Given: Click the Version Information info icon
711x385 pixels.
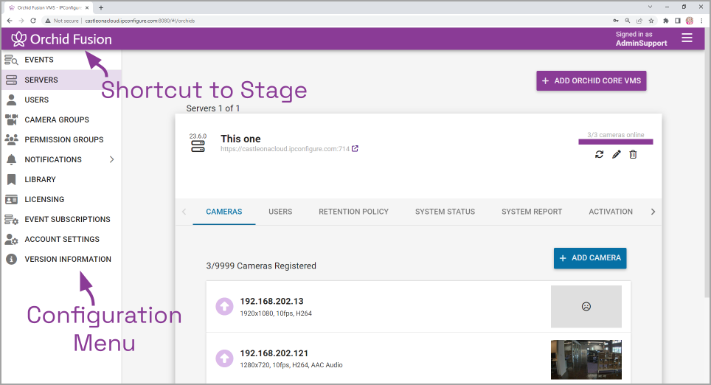Looking at the screenshot, I should pyautogui.click(x=11, y=260).
